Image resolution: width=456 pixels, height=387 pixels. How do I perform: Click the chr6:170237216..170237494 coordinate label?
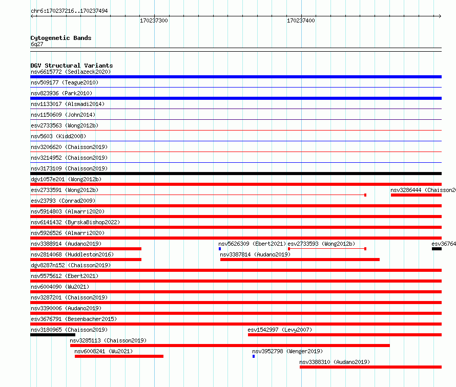69,11
